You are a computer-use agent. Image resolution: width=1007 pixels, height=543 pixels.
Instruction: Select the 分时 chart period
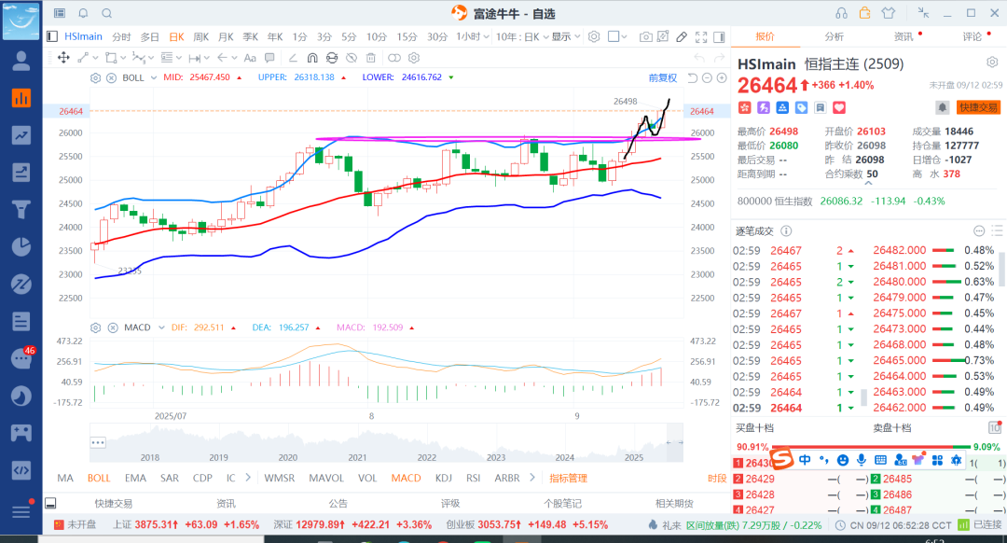point(121,36)
